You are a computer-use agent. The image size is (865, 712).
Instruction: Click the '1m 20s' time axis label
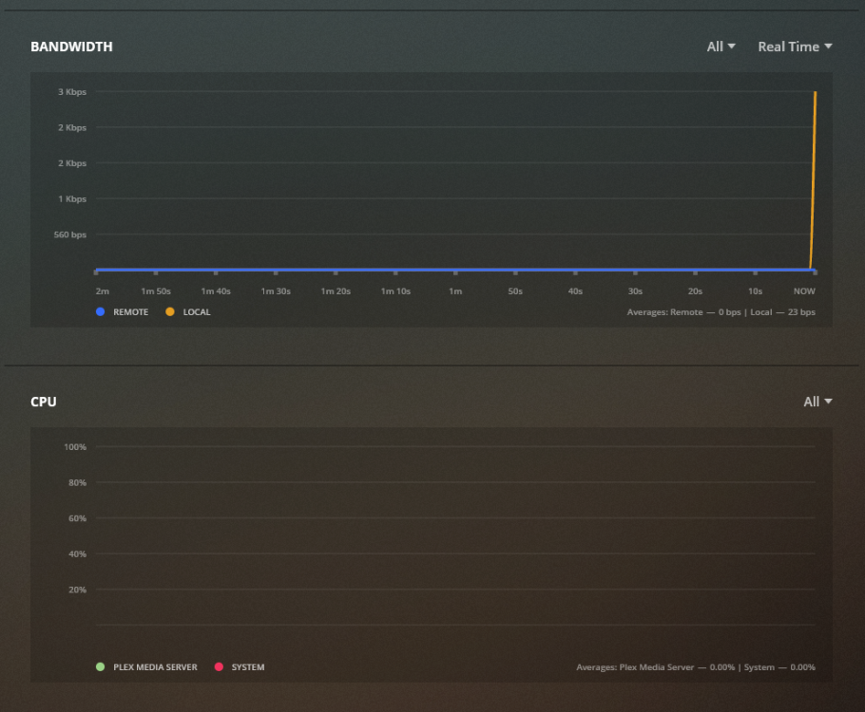336,291
